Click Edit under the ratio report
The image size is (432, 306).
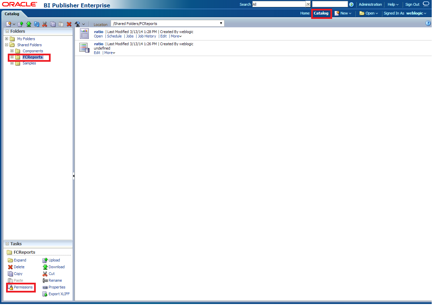pyautogui.click(x=163, y=36)
